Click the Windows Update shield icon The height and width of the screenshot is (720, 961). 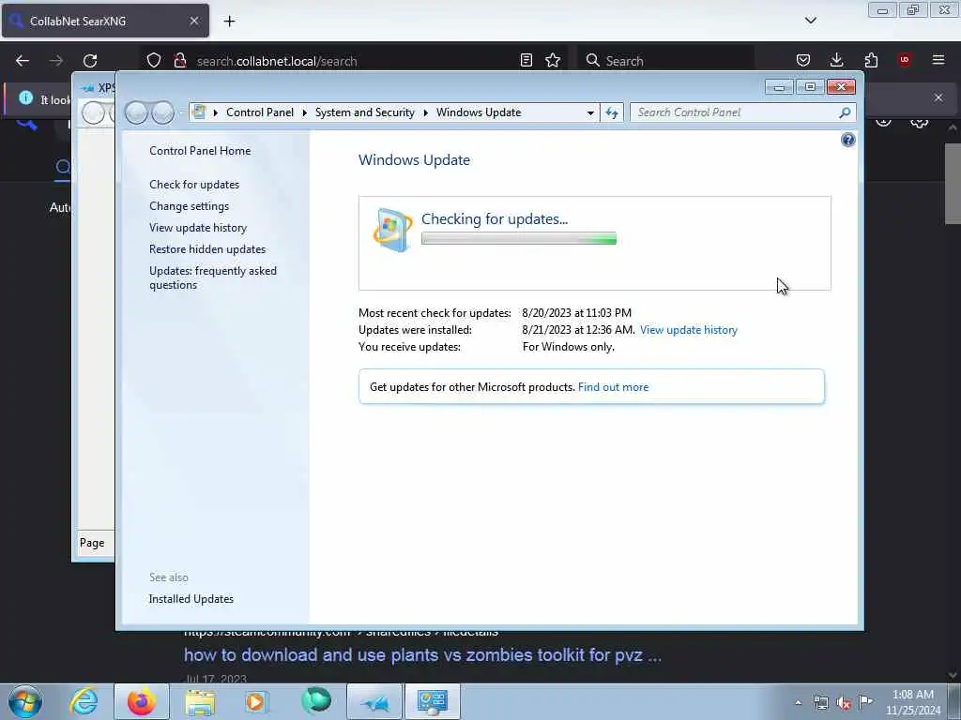point(392,231)
